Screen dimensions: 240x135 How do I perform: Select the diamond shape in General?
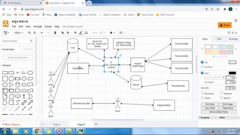(x=24, y=79)
